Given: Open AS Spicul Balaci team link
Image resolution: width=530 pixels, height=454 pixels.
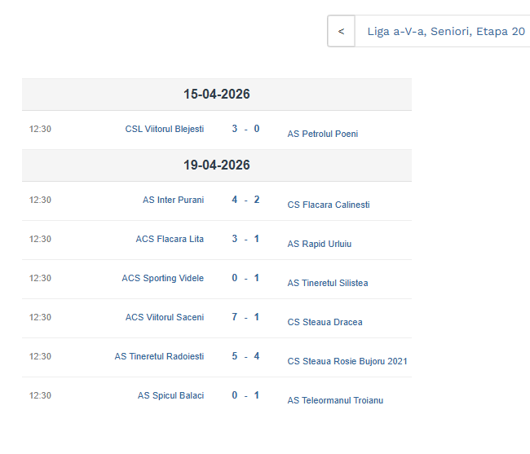Looking at the screenshot, I should pos(170,395).
